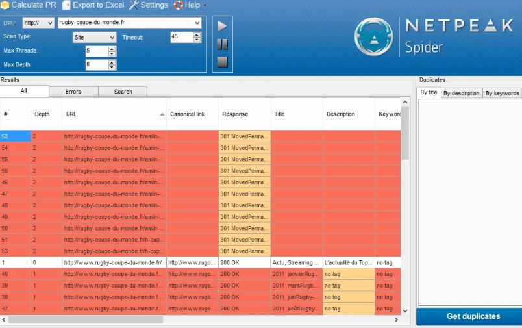Expand the Help menu arrow

click(205, 5)
